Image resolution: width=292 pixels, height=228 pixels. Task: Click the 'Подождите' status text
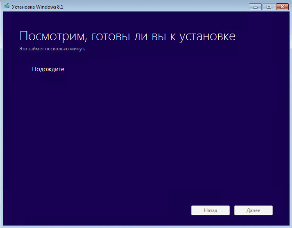click(48, 69)
